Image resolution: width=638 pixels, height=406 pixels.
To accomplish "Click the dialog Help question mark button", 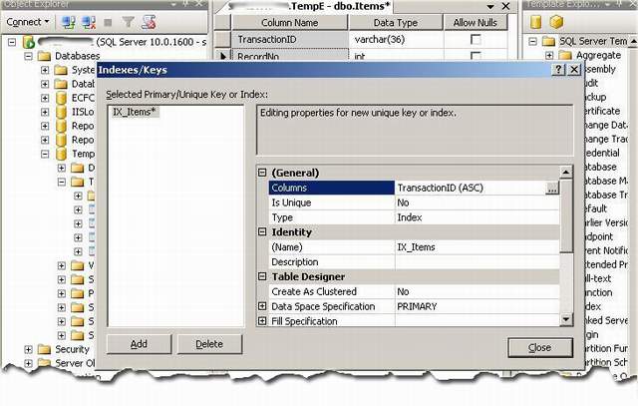I will 558,72.
